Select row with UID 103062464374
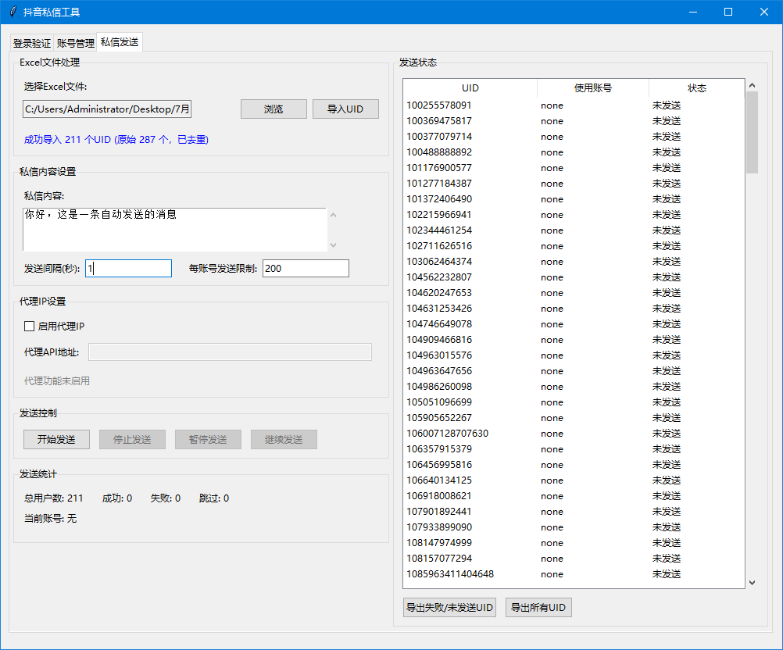783x650 pixels. click(574, 262)
